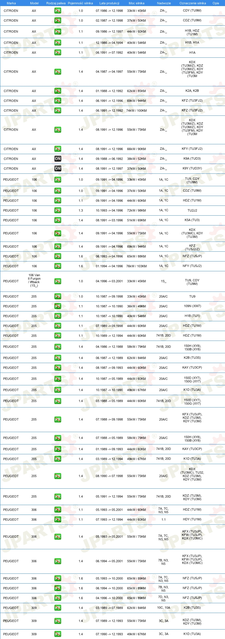The height and width of the screenshot is (639, 225).
Task: Select the 38kW / 52KM power cell
Action: (x=137, y=159)
